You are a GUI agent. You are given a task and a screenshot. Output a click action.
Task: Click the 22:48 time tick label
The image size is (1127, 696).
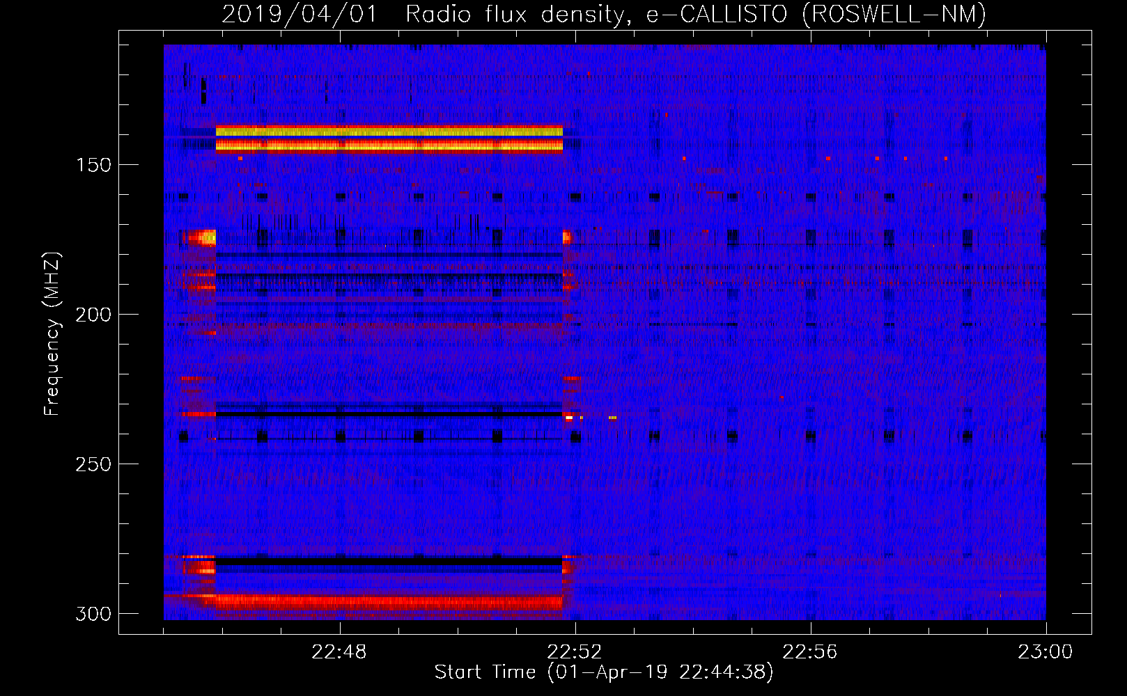coord(339,652)
